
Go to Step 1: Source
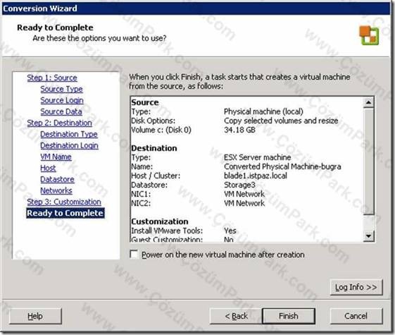pyautogui.click(x=52, y=78)
